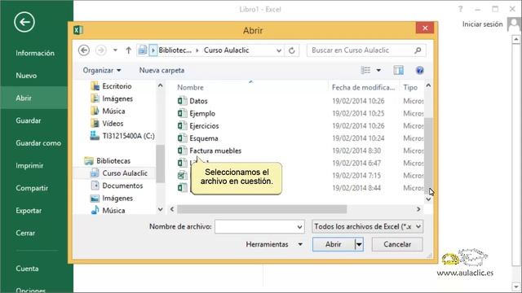Sort by Fecha de modificación column
The height and width of the screenshot is (293, 522).
(x=363, y=87)
